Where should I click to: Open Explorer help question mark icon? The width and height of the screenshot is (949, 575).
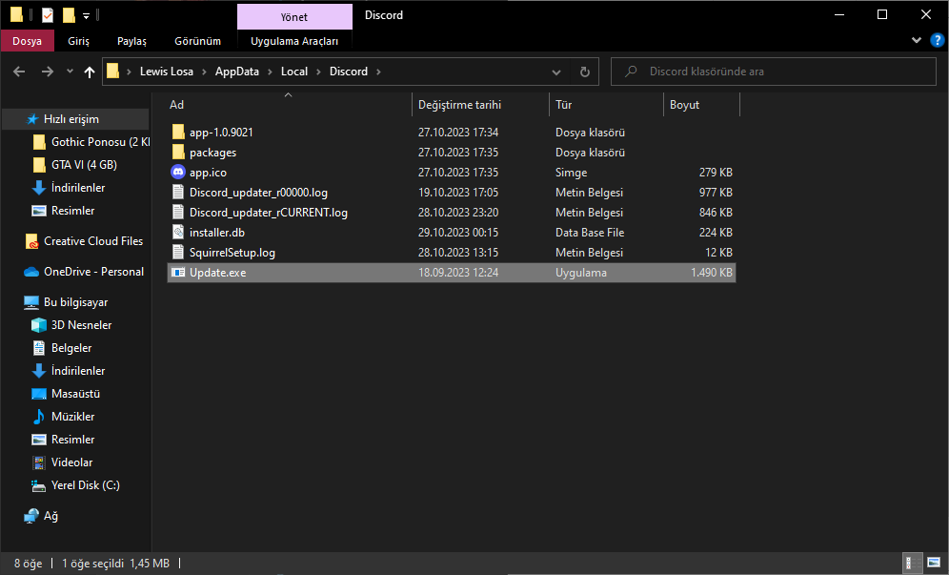(x=937, y=41)
